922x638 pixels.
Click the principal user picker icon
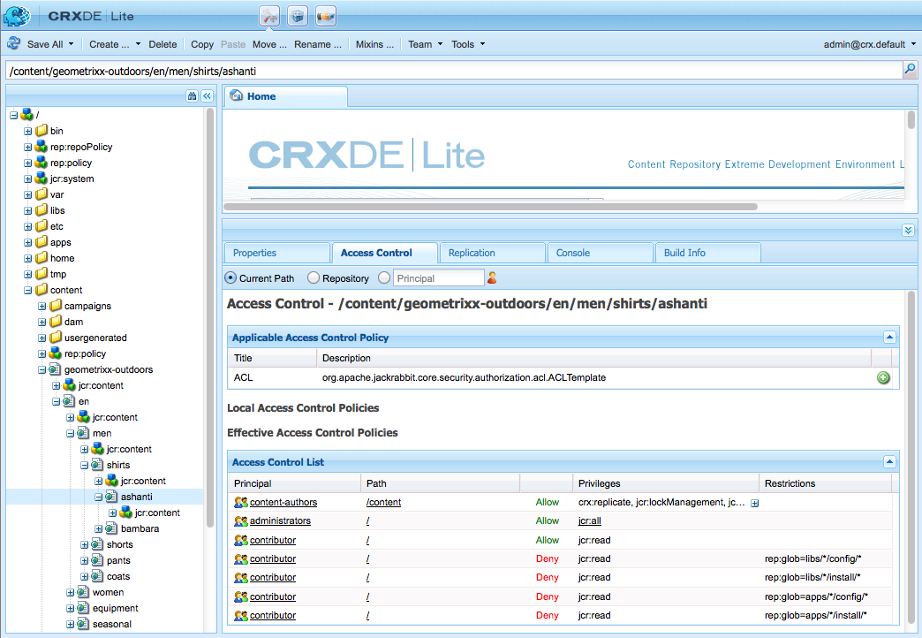click(x=492, y=277)
